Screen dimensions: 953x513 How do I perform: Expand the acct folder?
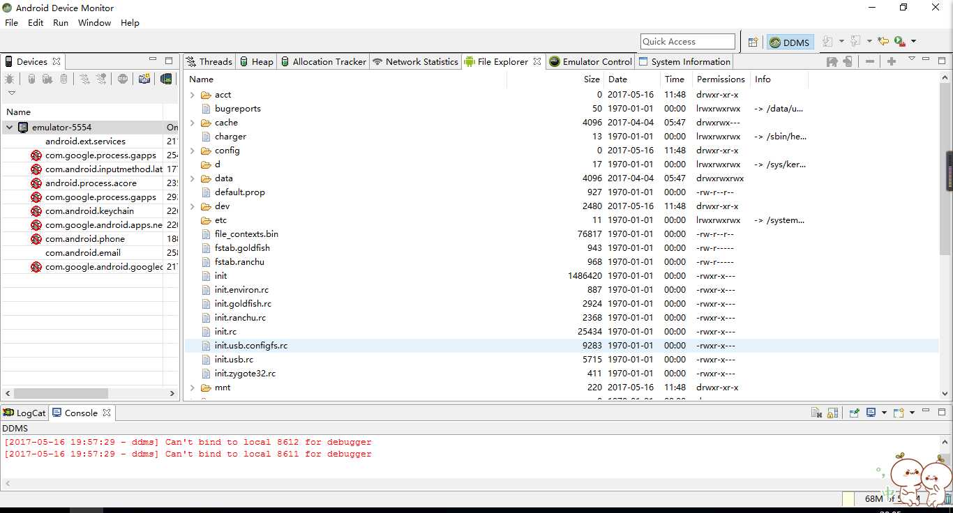[193, 95]
